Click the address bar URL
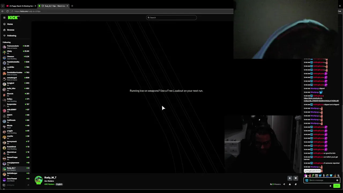The width and height of the screenshot is (343, 193). tap(27, 11)
